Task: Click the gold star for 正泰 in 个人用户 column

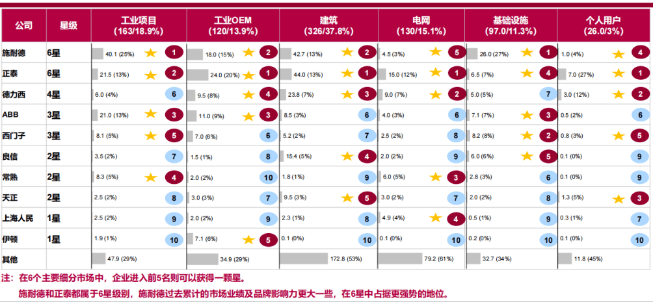Action: pyautogui.click(x=619, y=74)
